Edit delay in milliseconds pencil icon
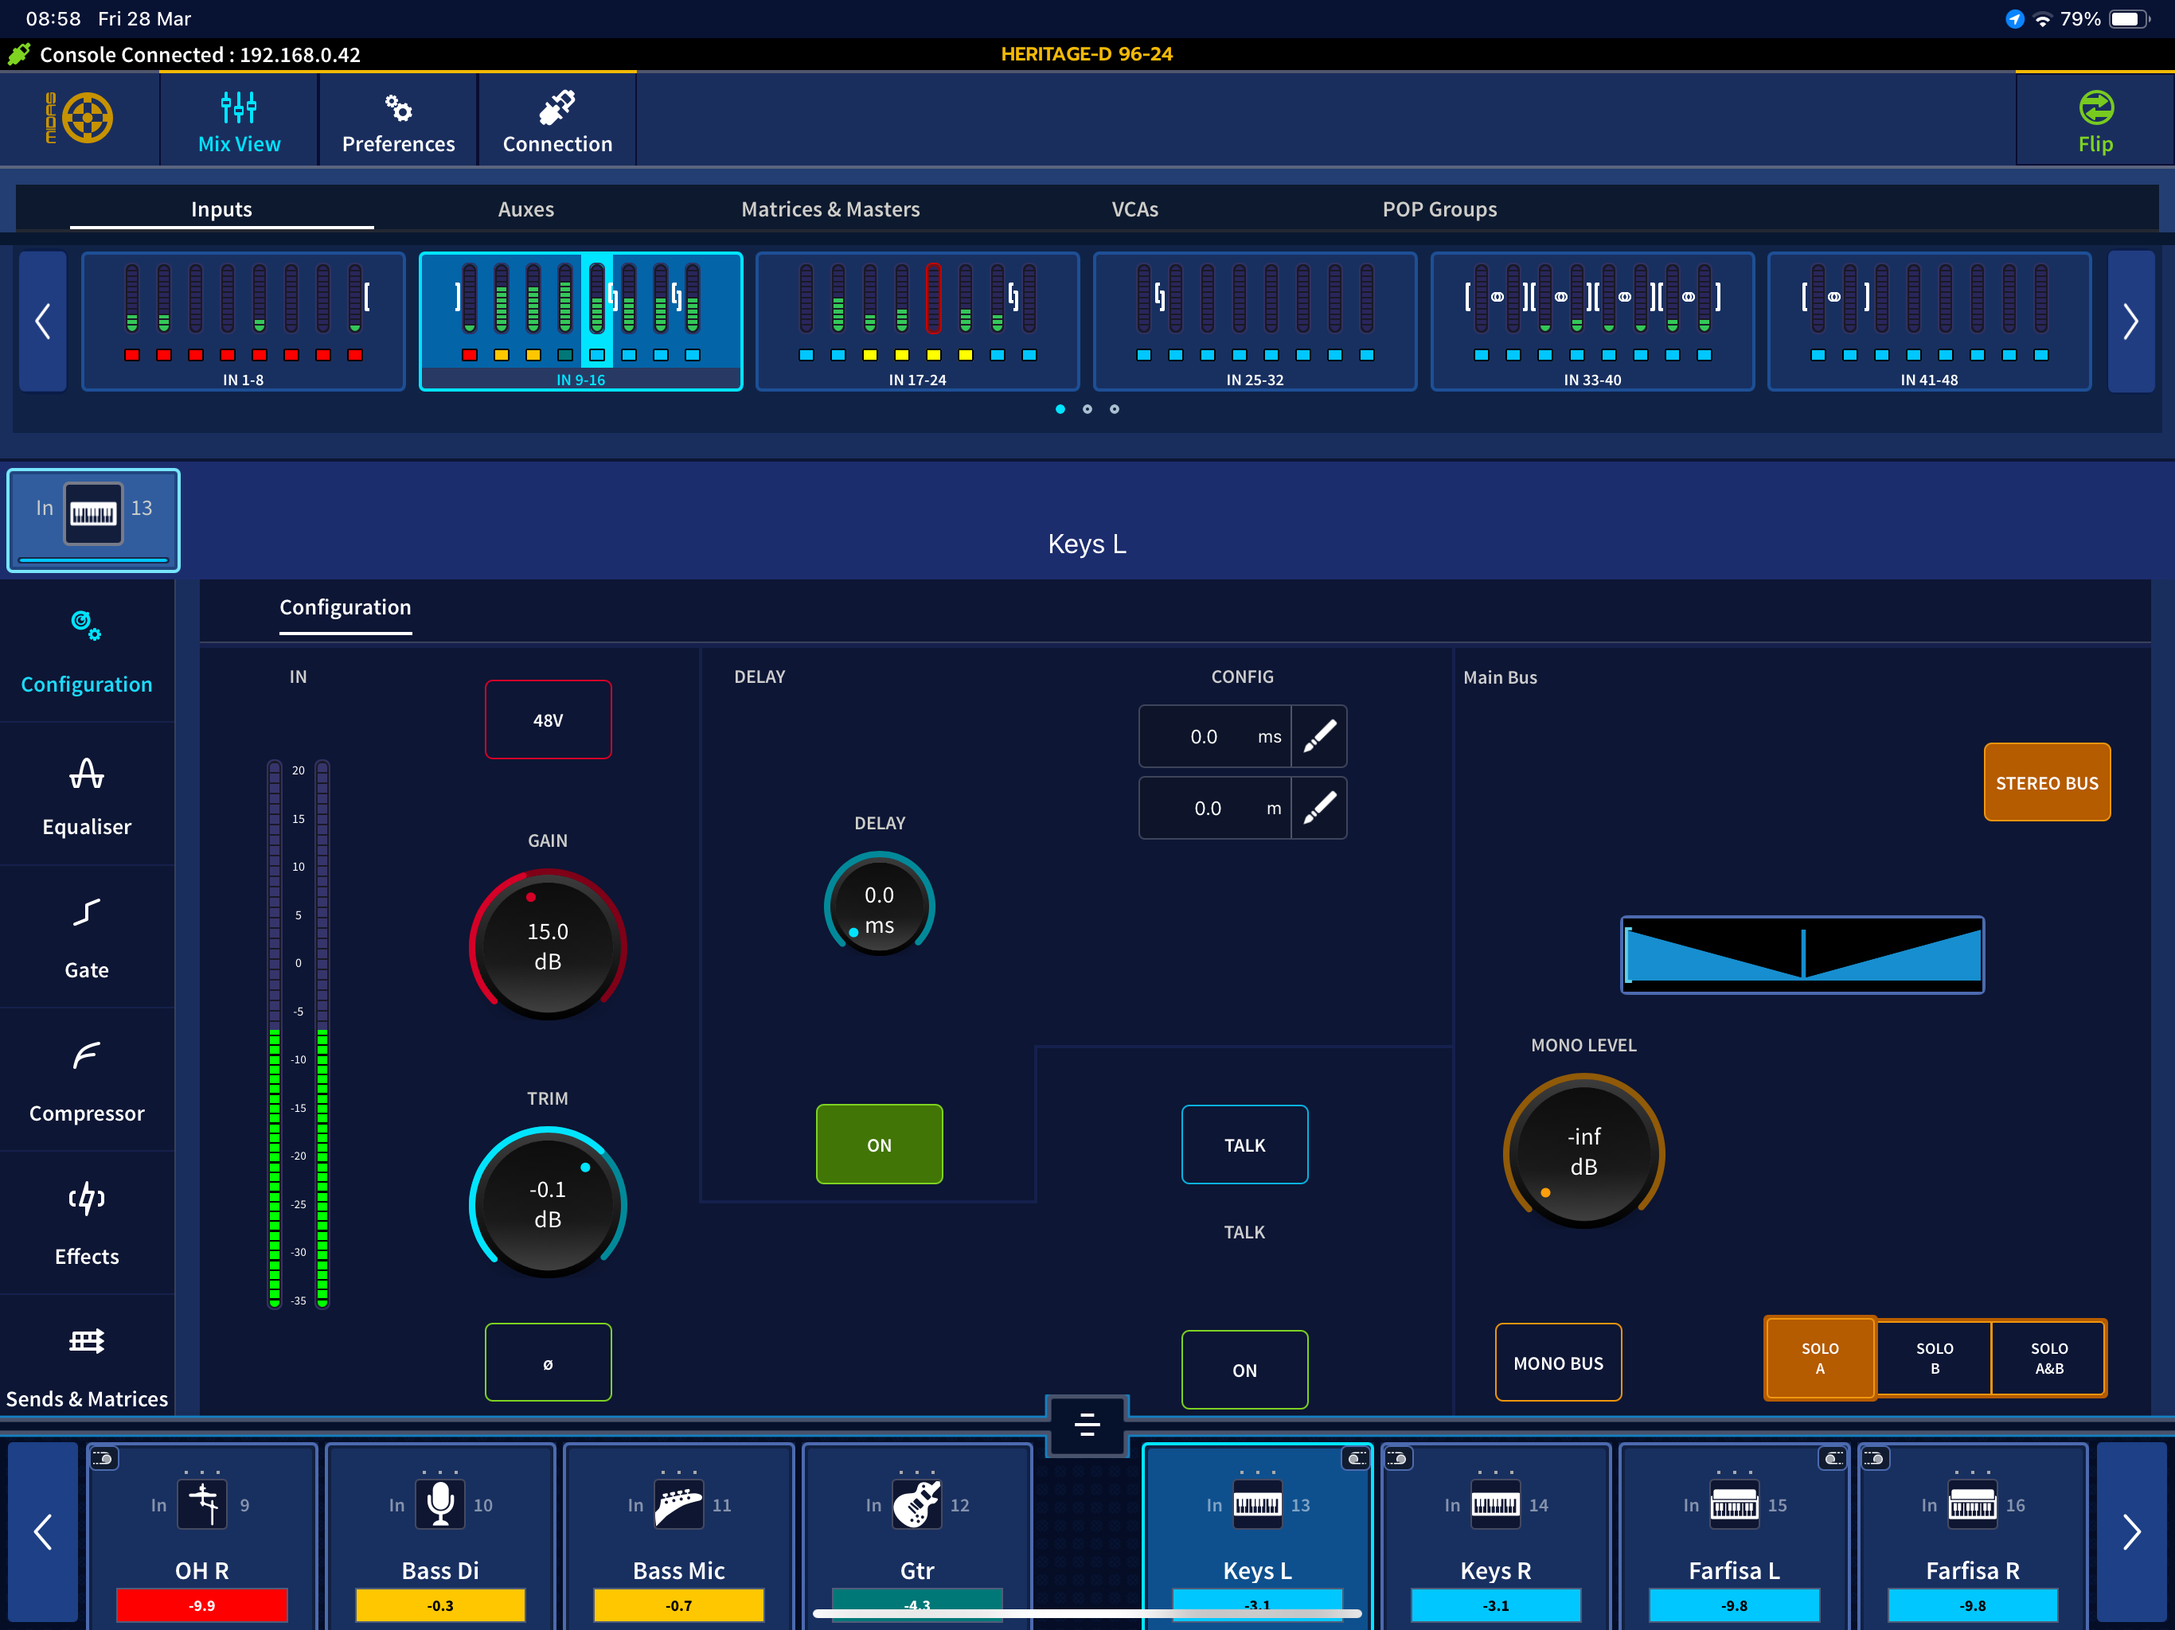This screenshot has height=1630, width=2175. 1318,736
